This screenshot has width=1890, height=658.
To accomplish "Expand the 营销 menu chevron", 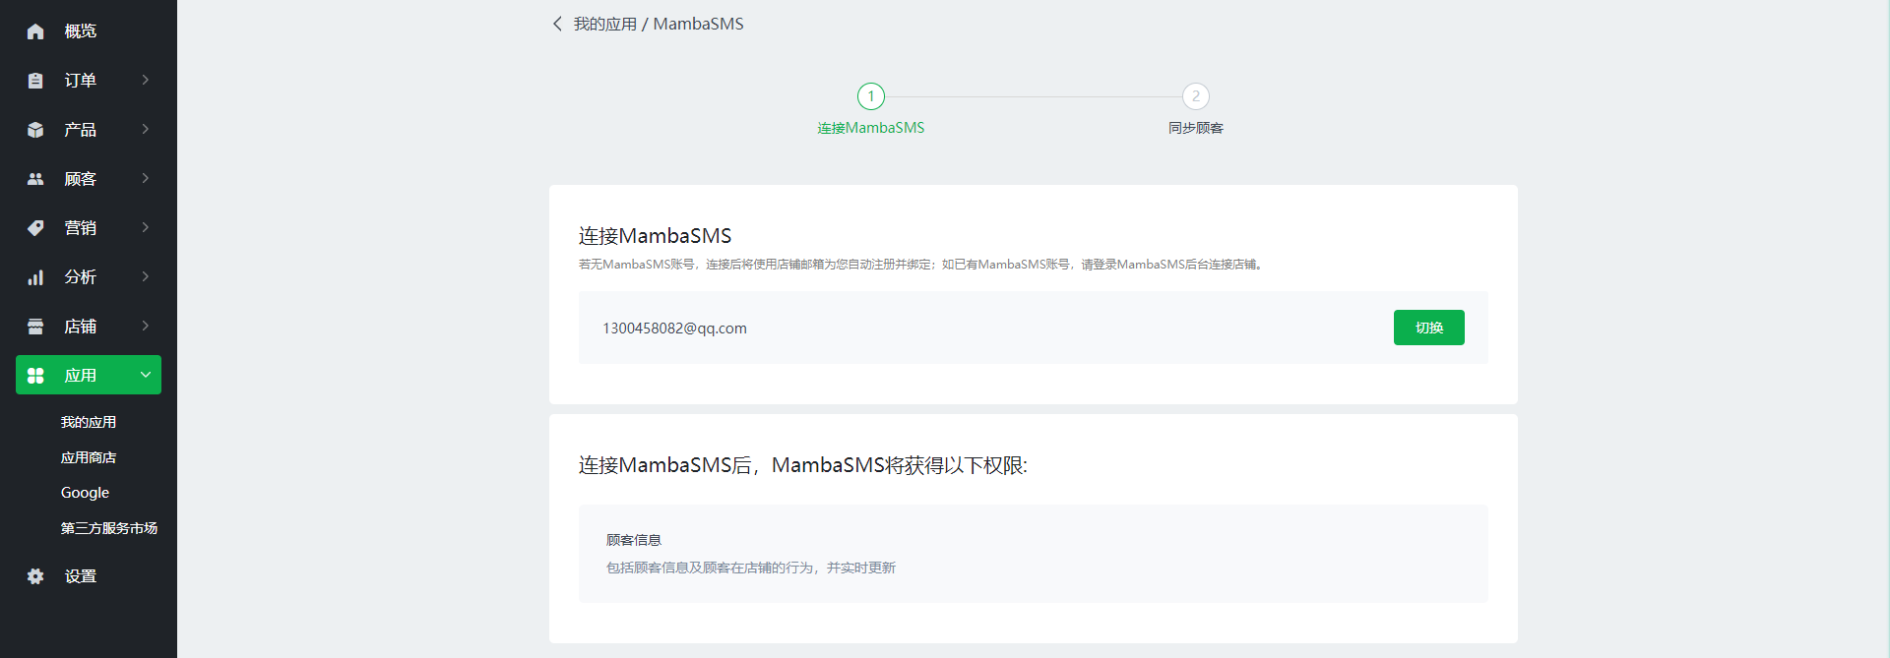I will click(146, 227).
